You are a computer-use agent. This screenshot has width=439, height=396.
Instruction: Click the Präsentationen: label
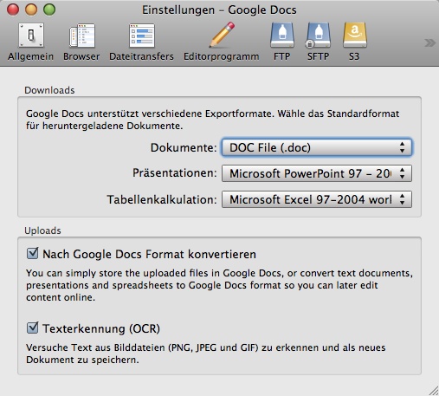pyautogui.click(x=175, y=173)
